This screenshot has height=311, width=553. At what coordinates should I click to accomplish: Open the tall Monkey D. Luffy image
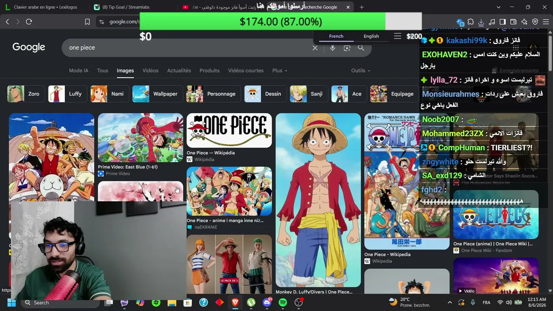pyautogui.click(x=318, y=200)
